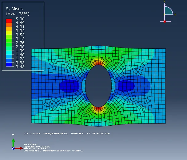
Task: Select the dark blue legend band above 0.45
Action: pos(9,65)
